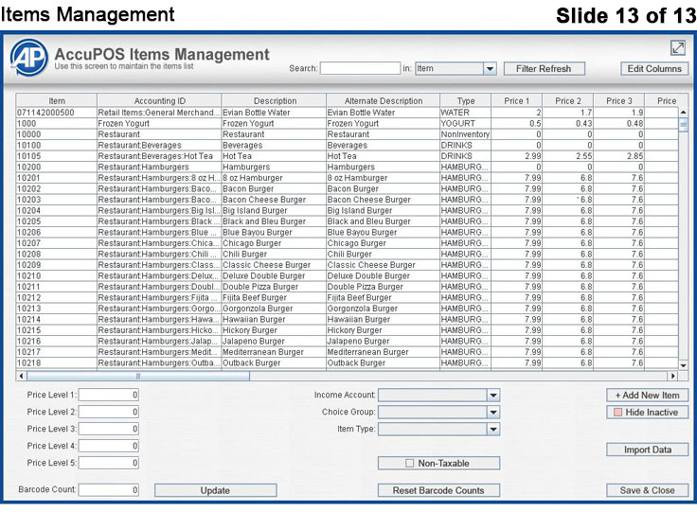The image size is (697, 512).
Task: Select Bacon Burger description cell
Action: coord(274,188)
